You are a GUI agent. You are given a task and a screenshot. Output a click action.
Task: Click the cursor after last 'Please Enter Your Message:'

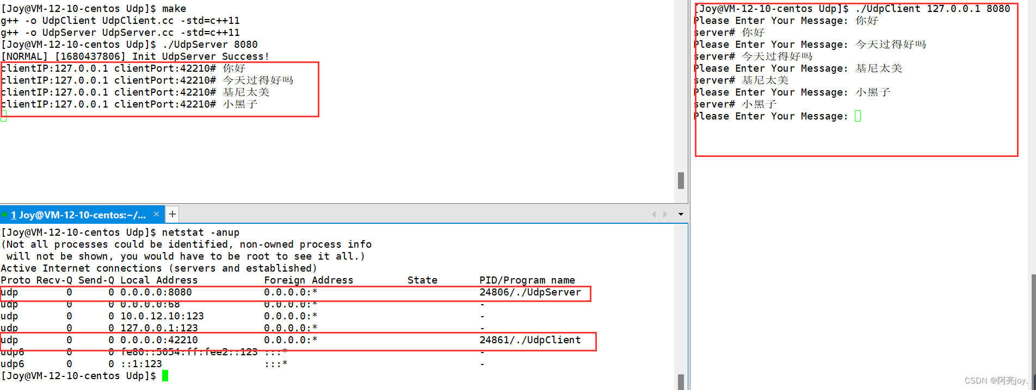(858, 116)
